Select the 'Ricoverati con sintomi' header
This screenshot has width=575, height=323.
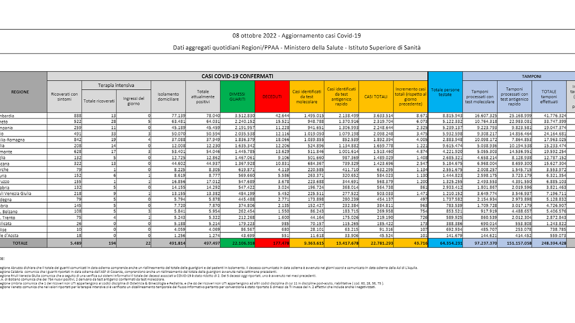tap(64, 97)
